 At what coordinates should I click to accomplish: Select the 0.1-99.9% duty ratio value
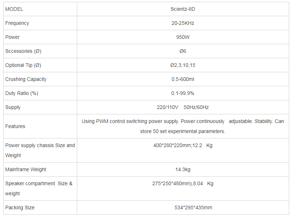coord(183,93)
